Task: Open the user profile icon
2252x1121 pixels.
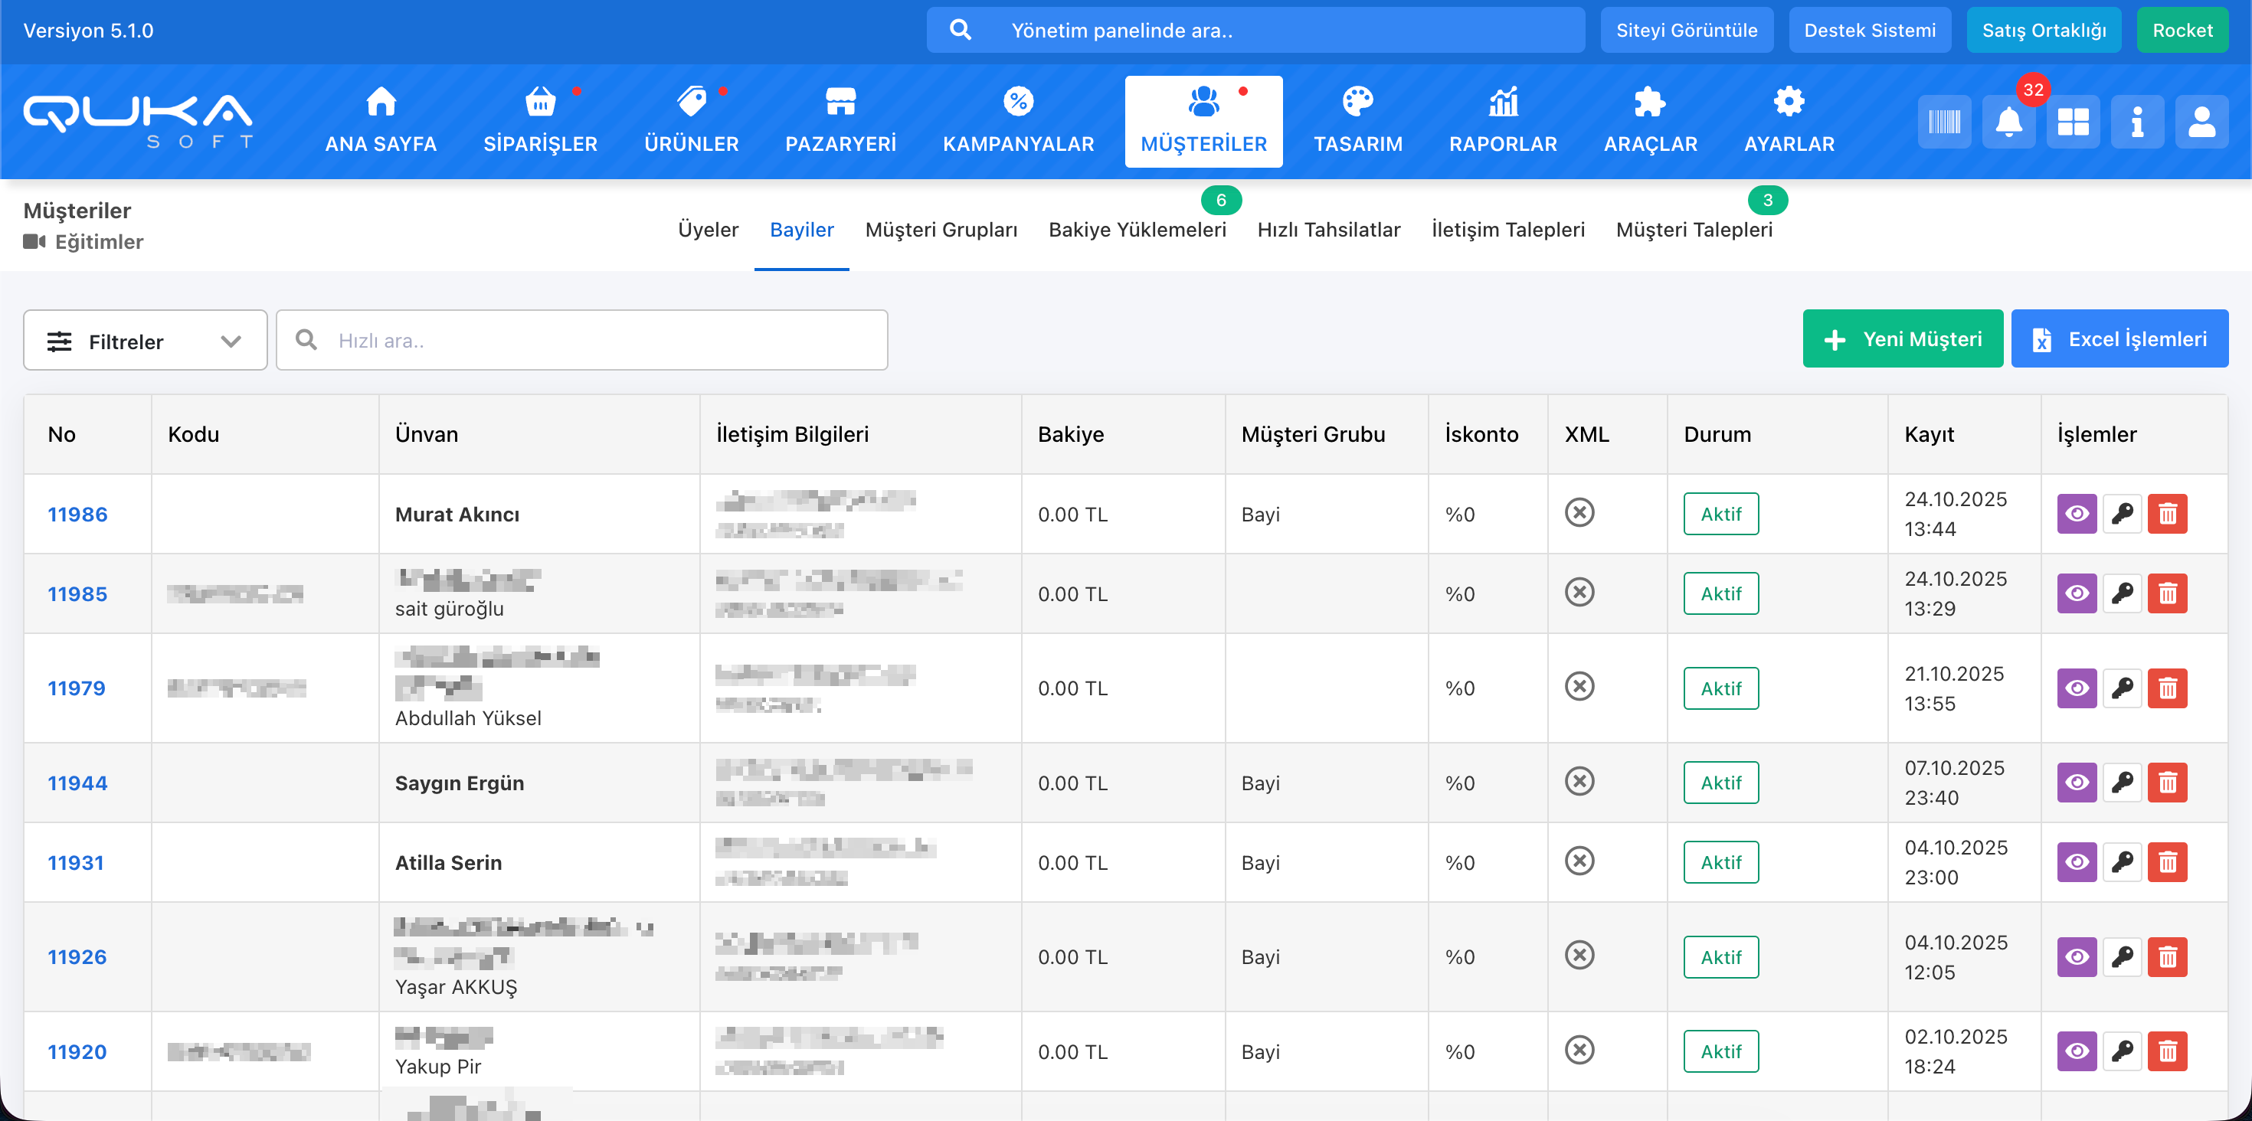Action: (x=2201, y=123)
